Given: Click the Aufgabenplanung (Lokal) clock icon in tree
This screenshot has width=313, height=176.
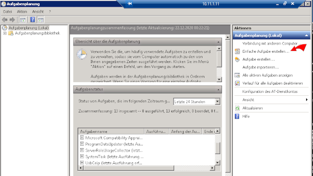Looking at the screenshot, I should click(x=4, y=28).
